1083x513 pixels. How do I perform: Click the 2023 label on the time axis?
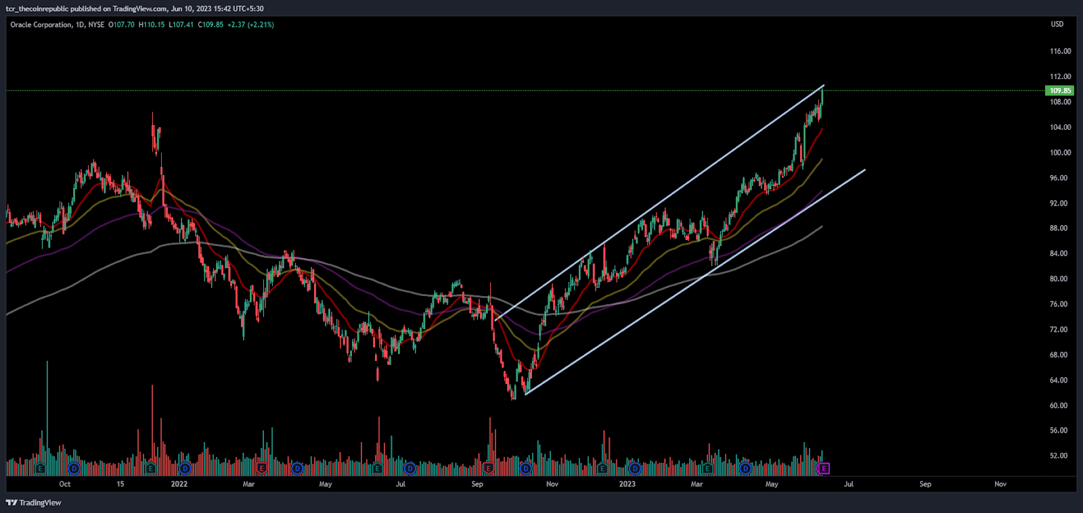(x=627, y=484)
